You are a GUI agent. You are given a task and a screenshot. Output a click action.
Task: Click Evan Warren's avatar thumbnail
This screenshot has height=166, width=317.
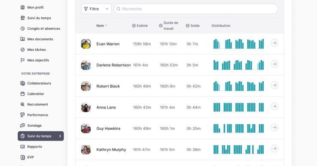(x=86, y=44)
